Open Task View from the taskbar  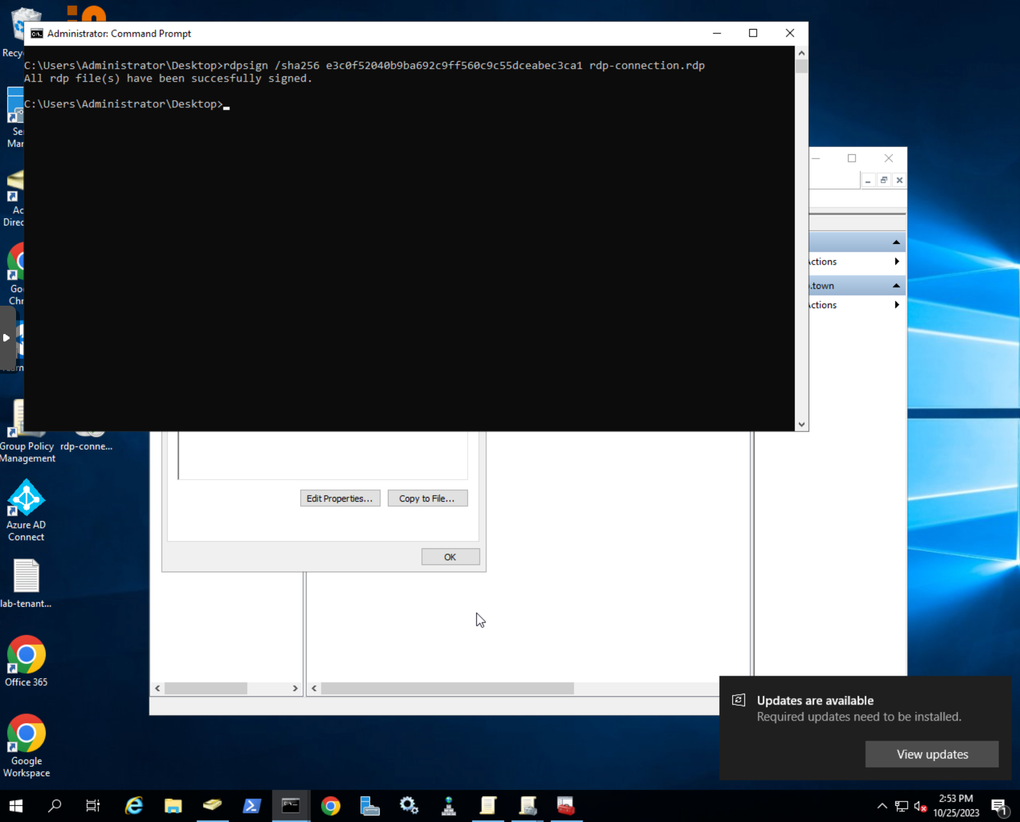tap(93, 805)
